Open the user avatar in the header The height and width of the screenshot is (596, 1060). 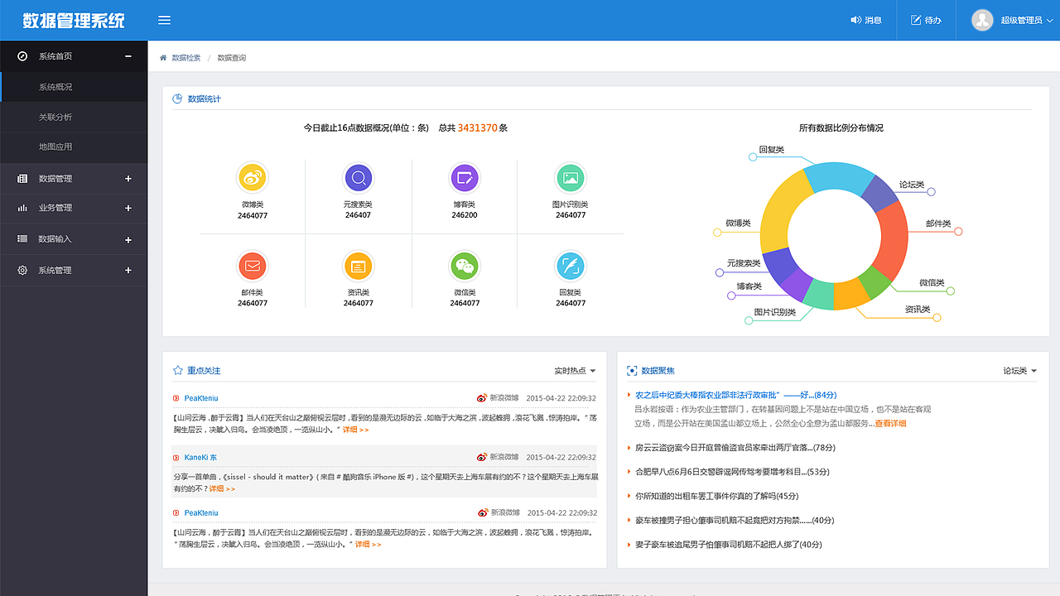[982, 20]
